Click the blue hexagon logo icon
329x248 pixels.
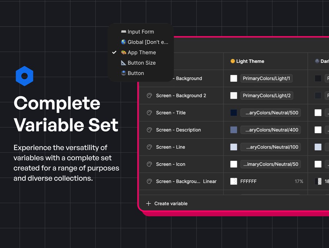click(x=24, y=76)
